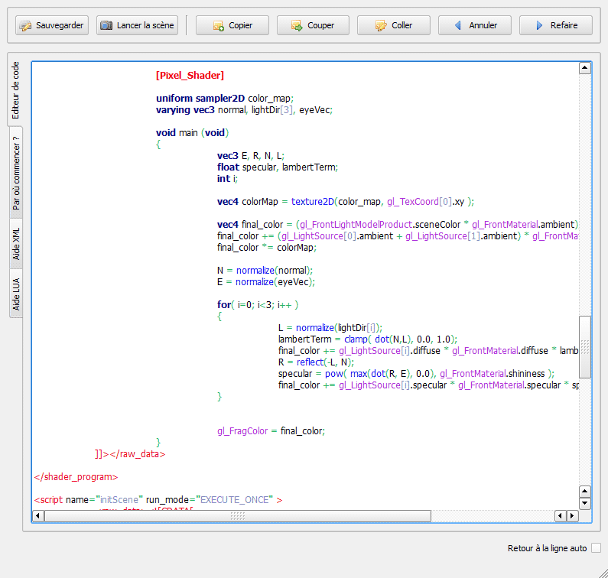Viewport: 608px width, 578px height.
Task: Click the 'vec4 colorMap = texture2D' line
Action: coord(346,202)
